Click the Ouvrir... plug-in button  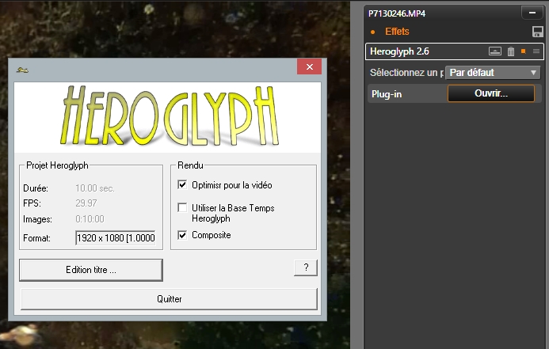pos(491,93)
